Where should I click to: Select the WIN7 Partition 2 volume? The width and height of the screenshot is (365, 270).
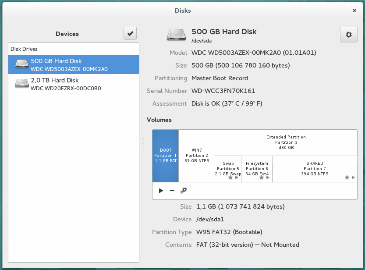tap(197, 156)
